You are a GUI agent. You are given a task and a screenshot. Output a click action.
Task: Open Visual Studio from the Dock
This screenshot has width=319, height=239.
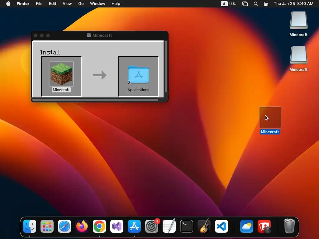tap(117, 226)
